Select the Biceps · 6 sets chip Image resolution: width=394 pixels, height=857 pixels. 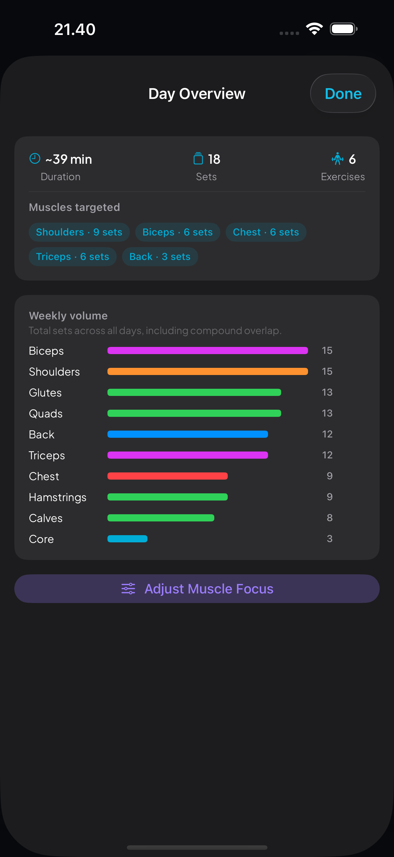point(177,232)
